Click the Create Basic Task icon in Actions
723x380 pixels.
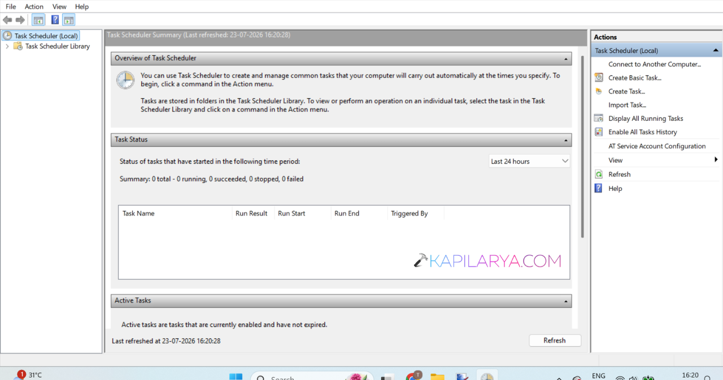click(599, 78)
